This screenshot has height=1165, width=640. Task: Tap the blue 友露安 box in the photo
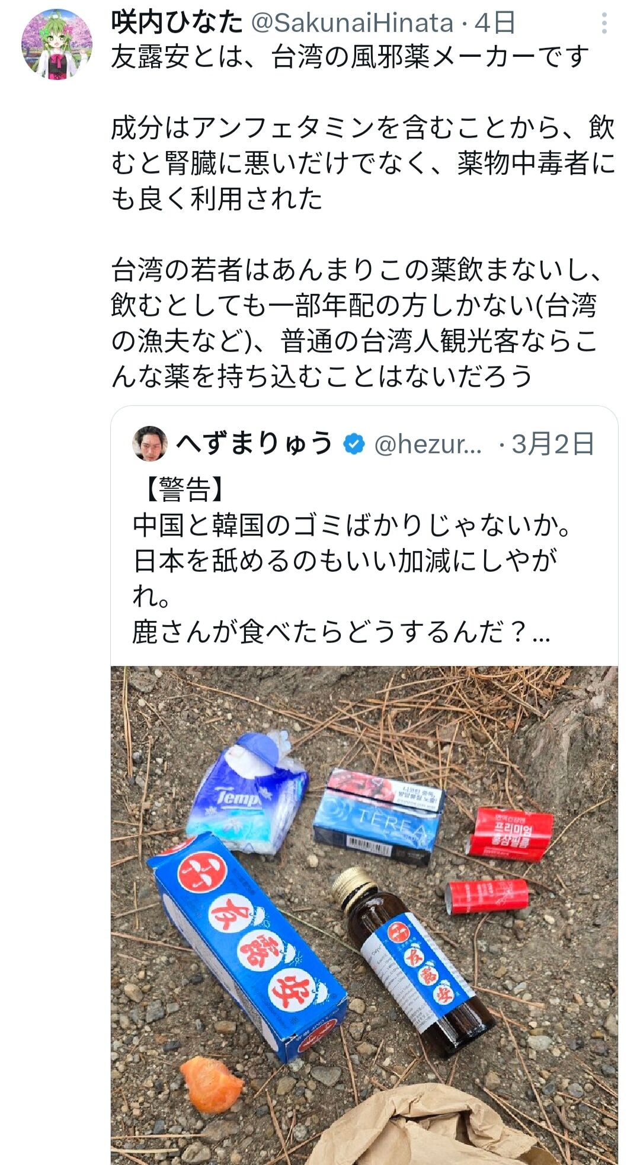[x=246, y=945]
